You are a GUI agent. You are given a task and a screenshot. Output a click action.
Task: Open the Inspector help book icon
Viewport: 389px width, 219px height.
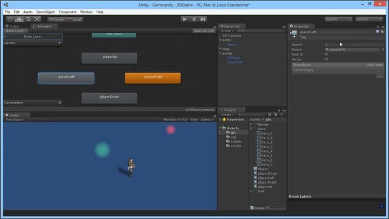pyautogui.click(x=377, y=32)
